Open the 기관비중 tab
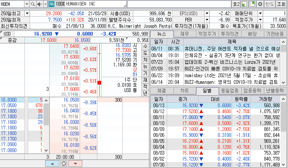Image resolution: width=288 pixels, height=168 pixels. 275,34
